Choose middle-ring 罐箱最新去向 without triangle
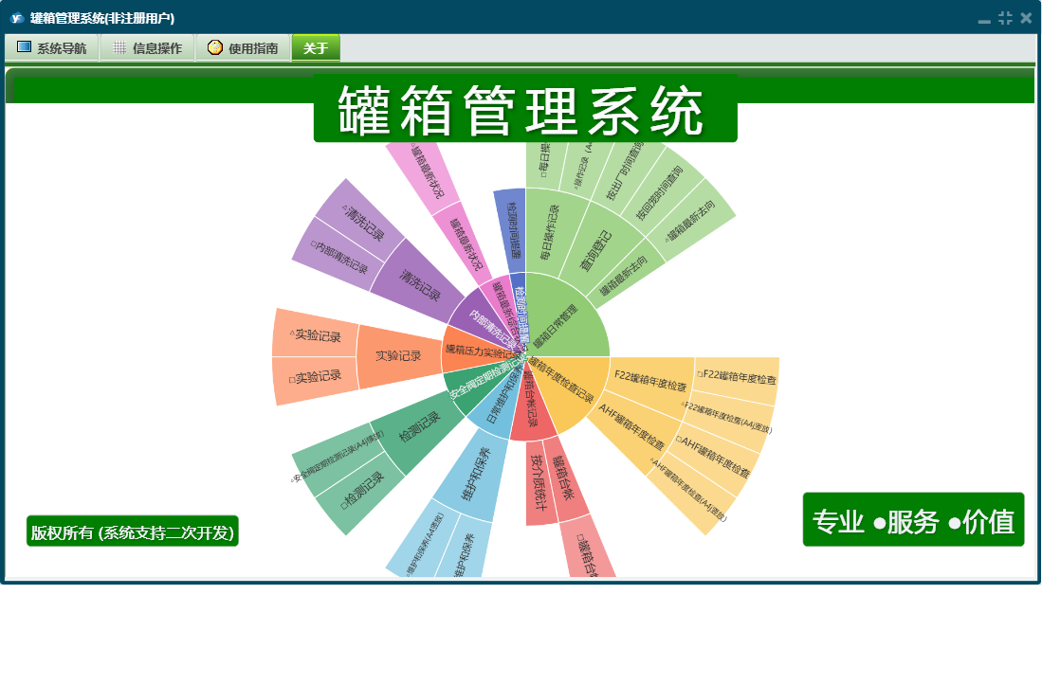The image size is (1042, 685). [x=623, y=276]
